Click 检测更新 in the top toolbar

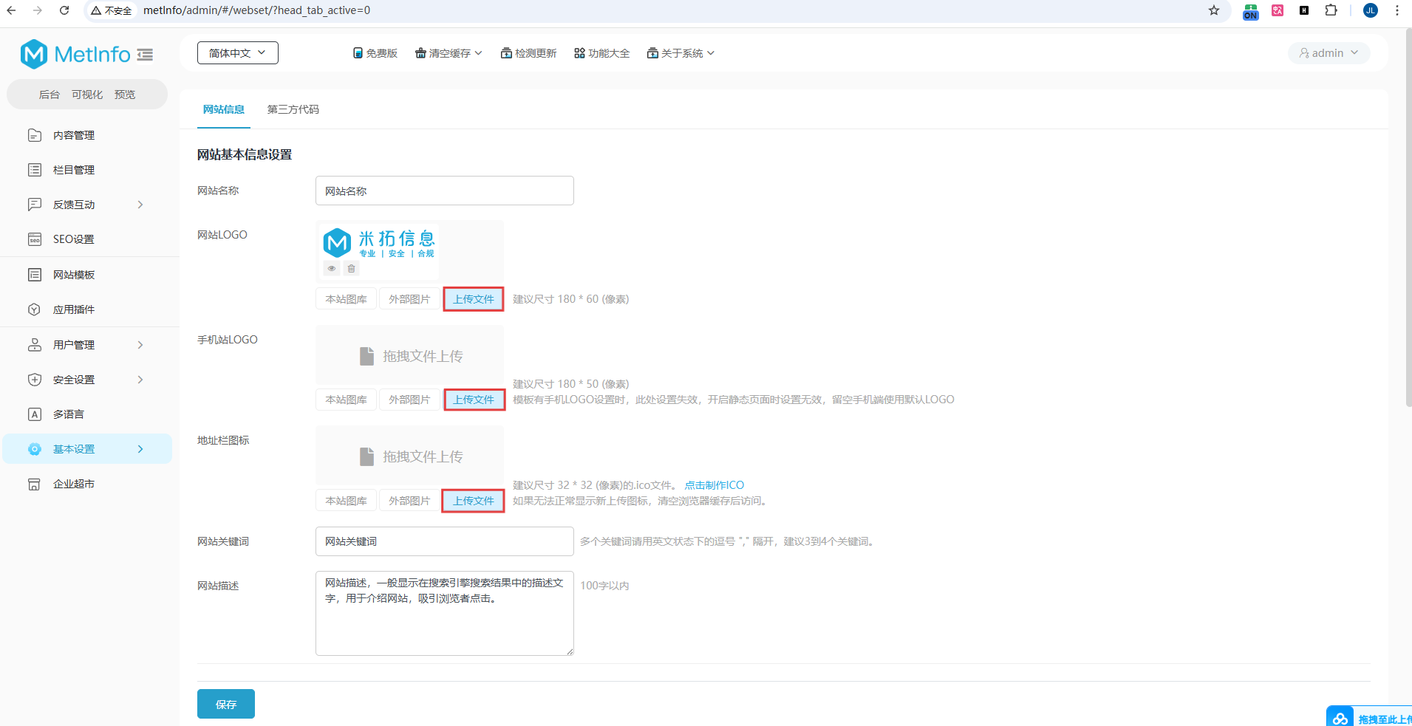point(528,53)
